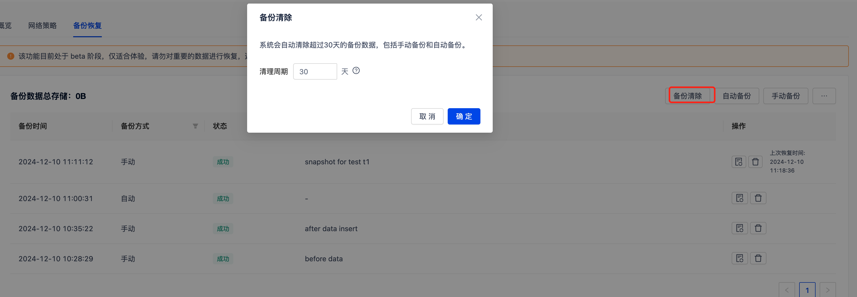This screenshot has height=297, width=857.
Task: Open the more options ellipsis button
Action: tap(824, 96)
